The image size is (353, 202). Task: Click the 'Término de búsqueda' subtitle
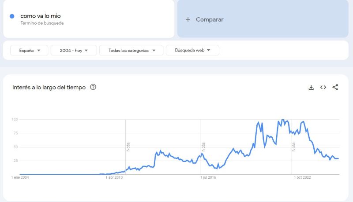(x=42, y=23)
